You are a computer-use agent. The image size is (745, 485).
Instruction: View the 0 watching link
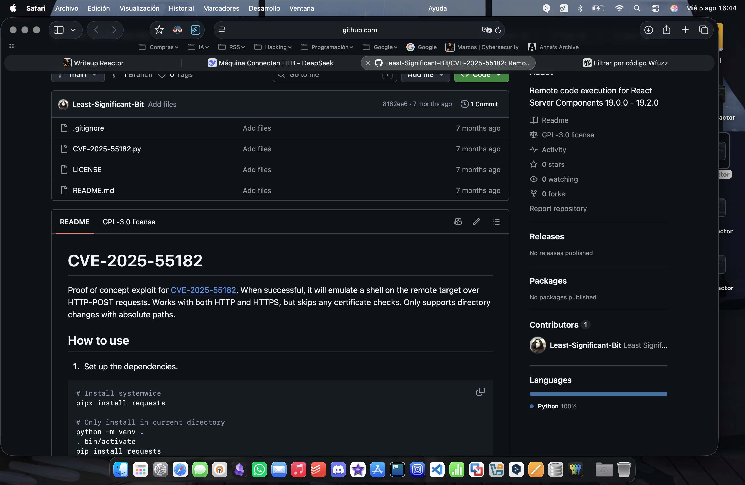click(x=554, y=179)
